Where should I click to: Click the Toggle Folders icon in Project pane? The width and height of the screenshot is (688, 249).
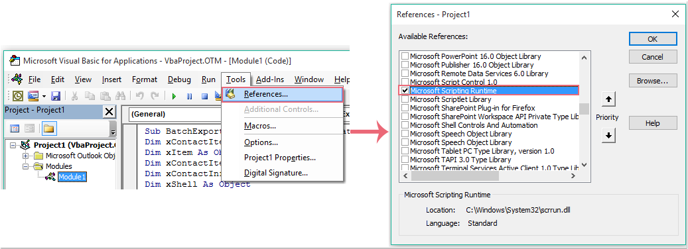(48, 128)
